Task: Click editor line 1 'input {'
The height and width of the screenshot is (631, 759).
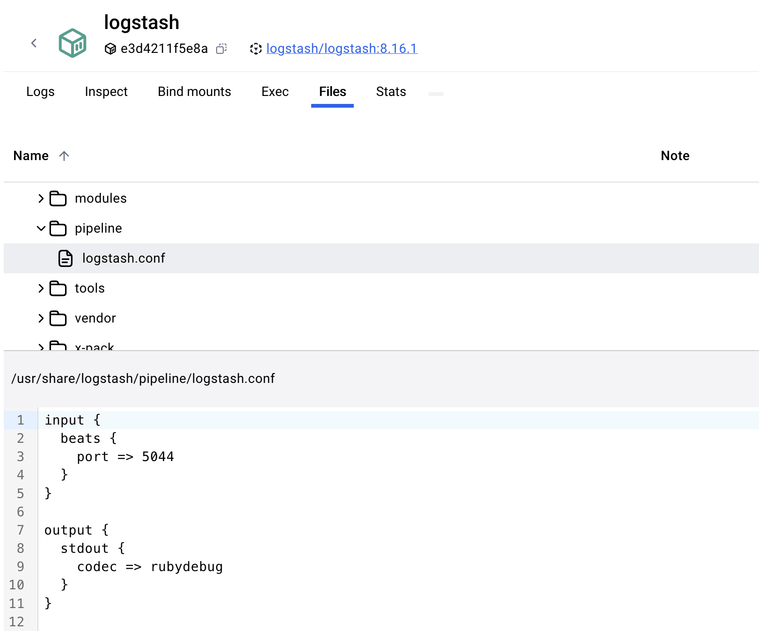Action: click(x=73, y=420)
